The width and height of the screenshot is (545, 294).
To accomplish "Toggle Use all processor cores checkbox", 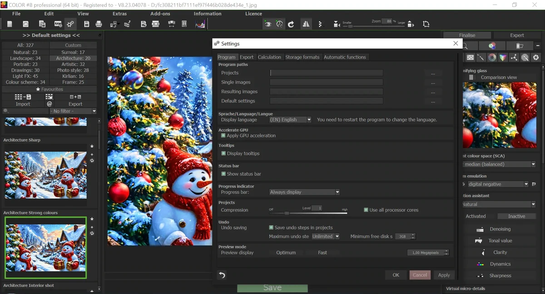I will [366, 210].
